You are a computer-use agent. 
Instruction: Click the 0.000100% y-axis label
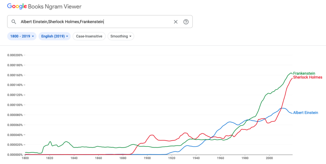(15, 105)
